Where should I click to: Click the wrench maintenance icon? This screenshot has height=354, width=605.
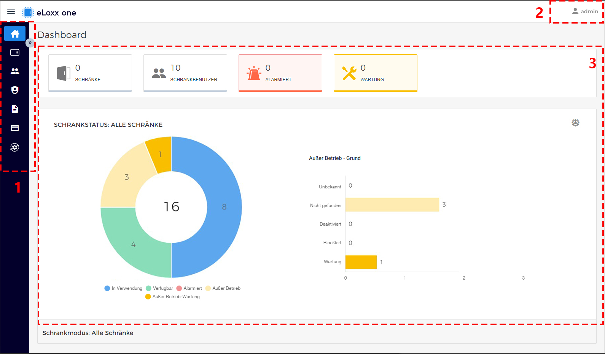[349, 73]
